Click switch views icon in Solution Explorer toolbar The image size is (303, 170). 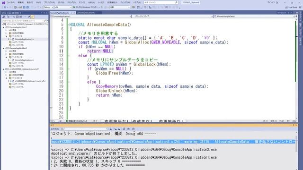3,17
